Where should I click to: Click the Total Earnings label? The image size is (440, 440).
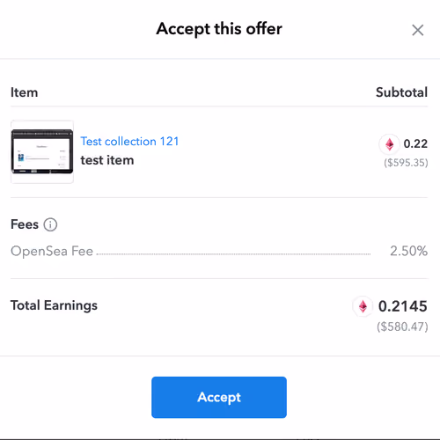pyautogui.click(x=54, y=305)
